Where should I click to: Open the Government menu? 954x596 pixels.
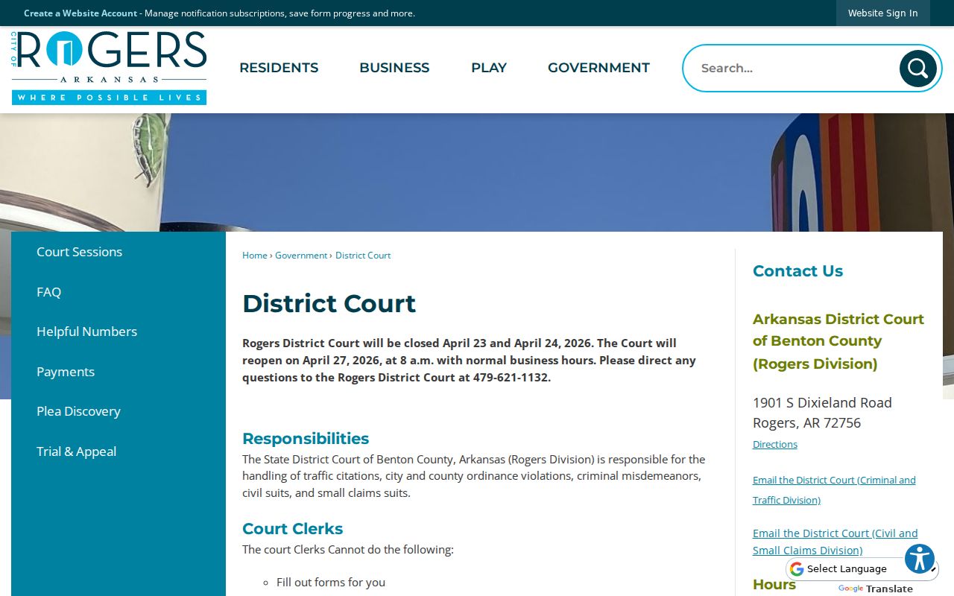(x=598, y=68)
